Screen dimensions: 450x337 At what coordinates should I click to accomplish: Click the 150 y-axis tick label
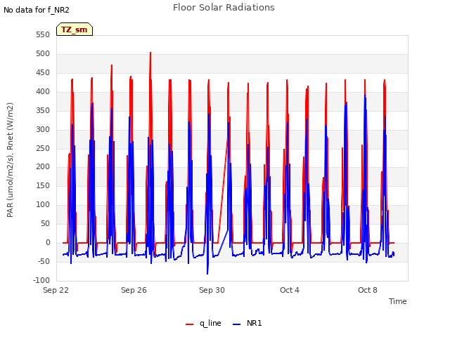[x=43, y=185]
